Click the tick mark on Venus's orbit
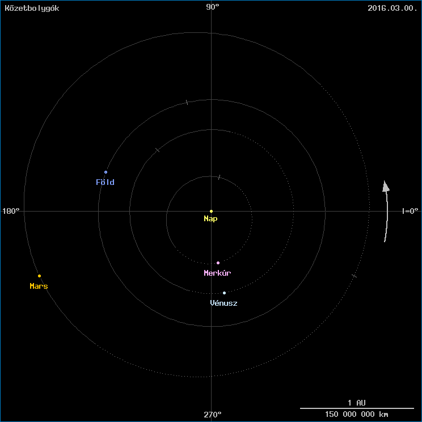Viewport: 422px width, 422px height. [x=158, y=150]
